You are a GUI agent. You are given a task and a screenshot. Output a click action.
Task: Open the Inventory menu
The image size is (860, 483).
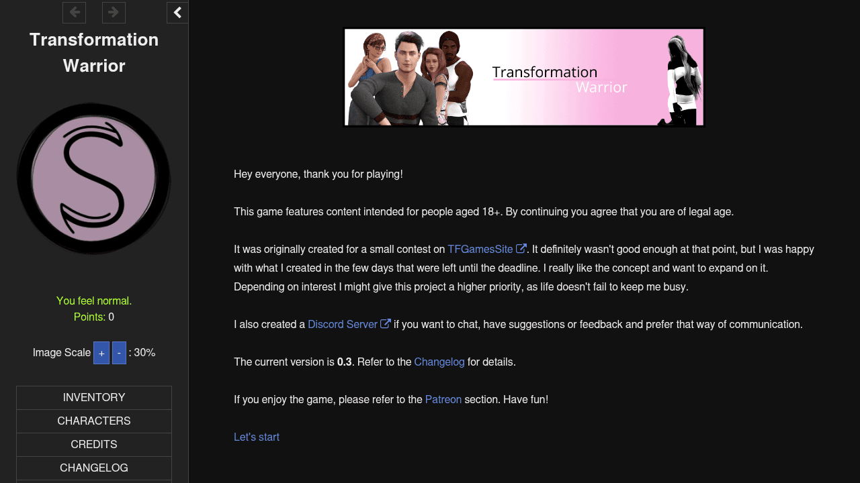tap(94, 398)
